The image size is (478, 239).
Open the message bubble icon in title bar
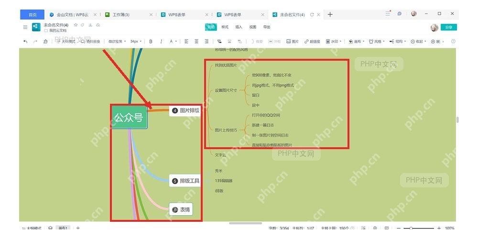[399, 14]
